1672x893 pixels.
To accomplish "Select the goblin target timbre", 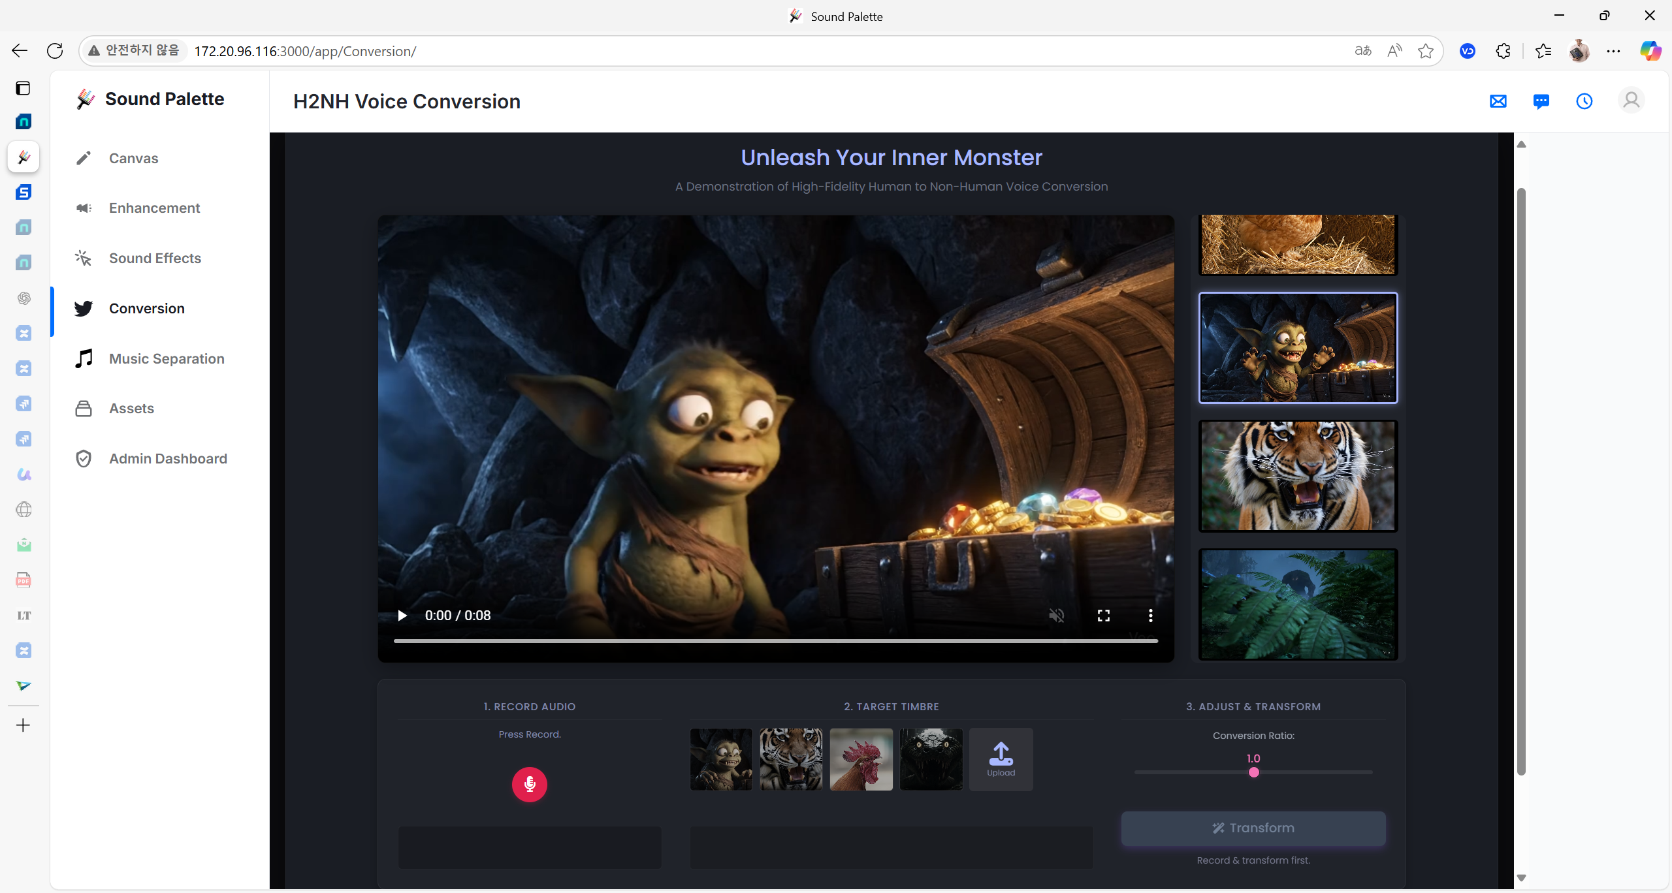I will pos(721,759).
